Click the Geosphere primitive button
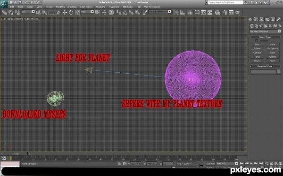The width and height of the screenshot is (283, 176). point(273,48)
